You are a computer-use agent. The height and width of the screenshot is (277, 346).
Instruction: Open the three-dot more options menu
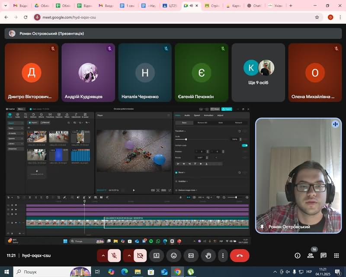coord(223,255)
